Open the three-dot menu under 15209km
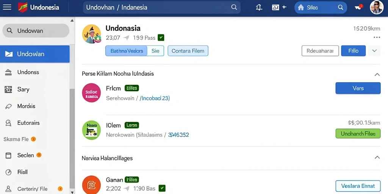This screenshot has height=194, width=388. (x=377, y=38)
